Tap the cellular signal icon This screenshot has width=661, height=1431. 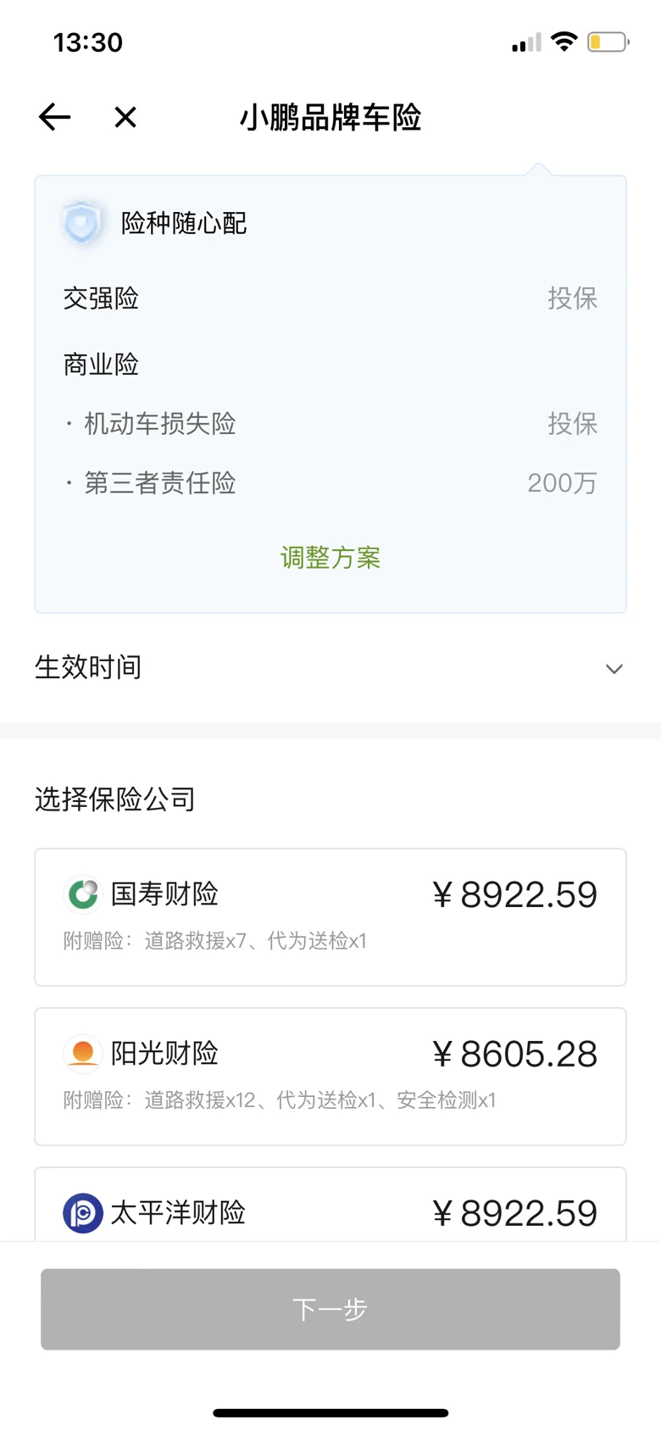(526, 42)
